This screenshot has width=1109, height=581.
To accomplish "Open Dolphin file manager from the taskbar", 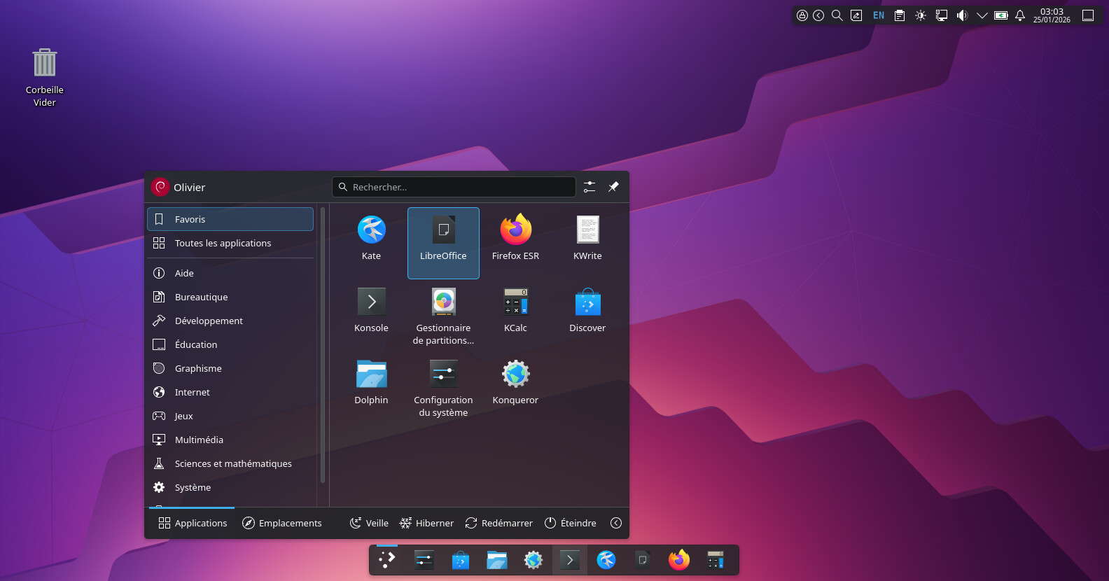I will [x=497, y=560].
